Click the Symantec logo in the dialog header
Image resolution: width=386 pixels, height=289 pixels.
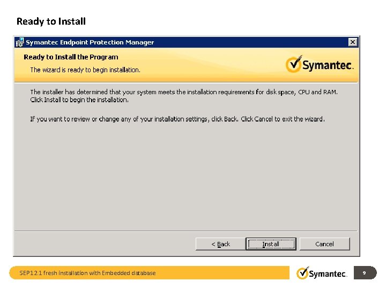[x=320, y=64]
